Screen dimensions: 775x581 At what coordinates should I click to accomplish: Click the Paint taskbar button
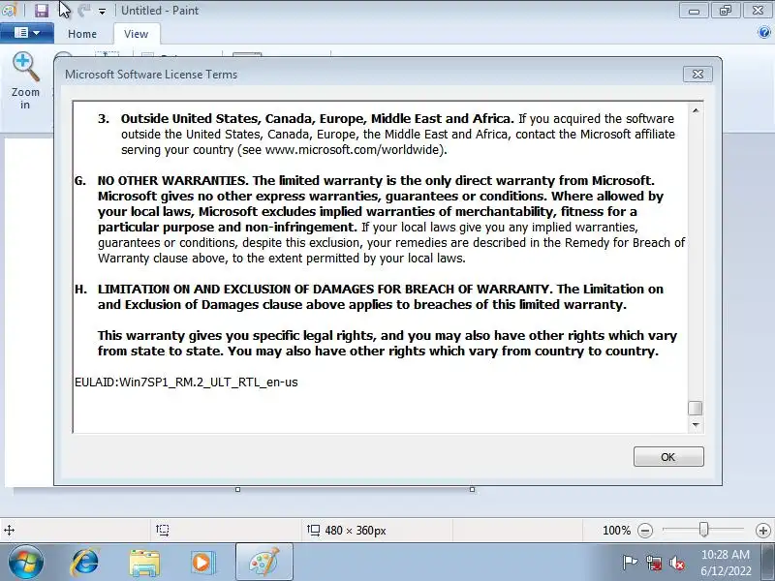pyautogui.click(x=264, y=563)
